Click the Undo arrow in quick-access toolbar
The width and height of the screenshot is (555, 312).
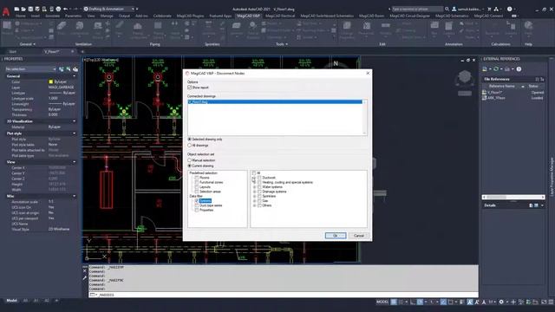point(66,9)
